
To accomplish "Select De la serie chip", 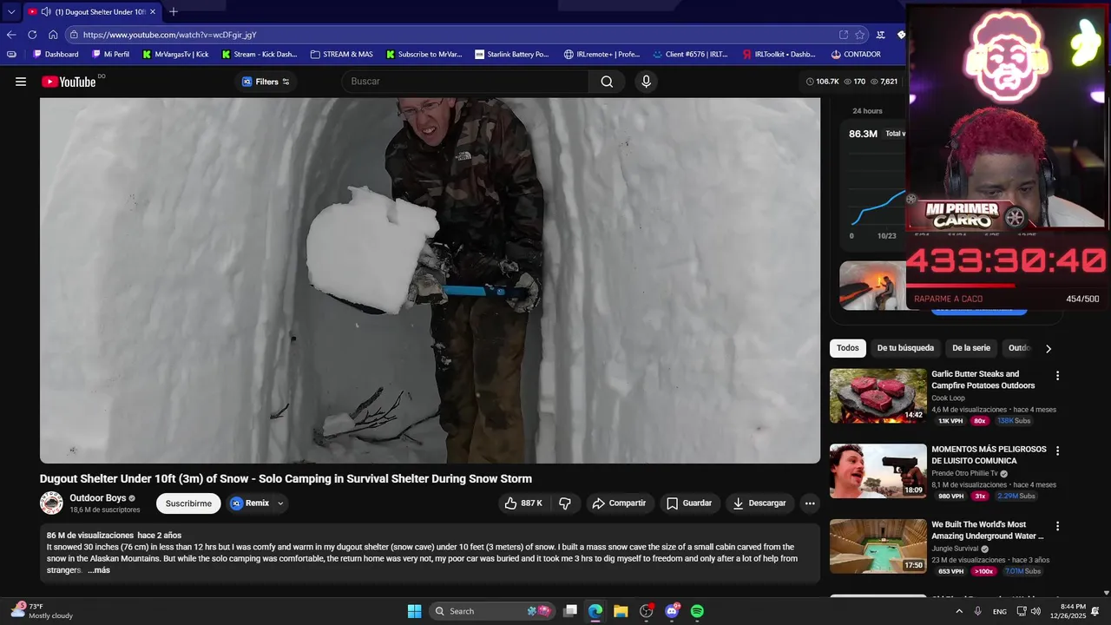I will click(970, 348).
